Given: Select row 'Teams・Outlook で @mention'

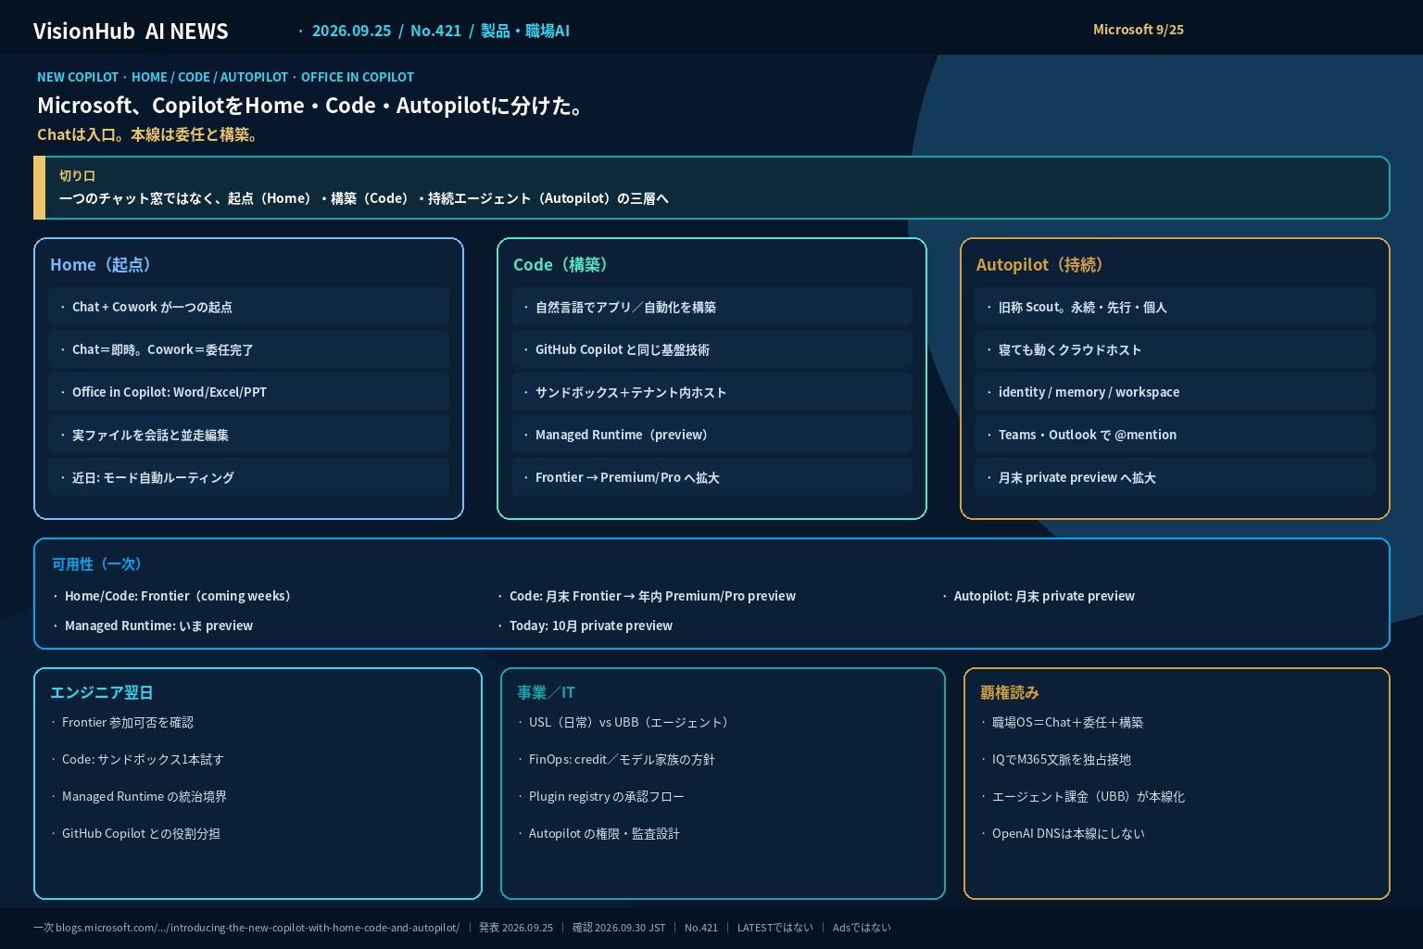Looking at the screenshot, I should 1175,435.
